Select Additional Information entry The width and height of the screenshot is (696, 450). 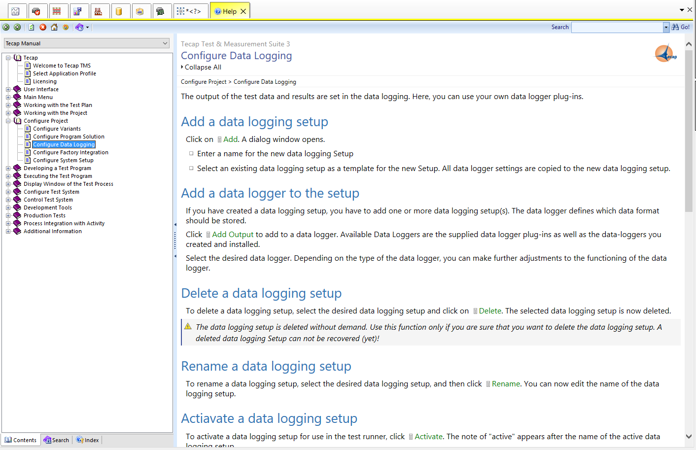(x=53, y=231)
